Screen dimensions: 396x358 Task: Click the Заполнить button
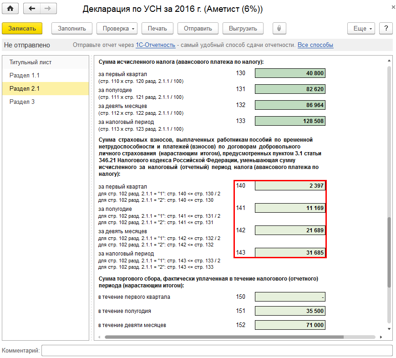point(72,28)
